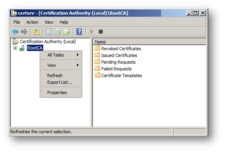Open the View menu in menu bar
The image size is (225, 153).
(x=49, y=22)
